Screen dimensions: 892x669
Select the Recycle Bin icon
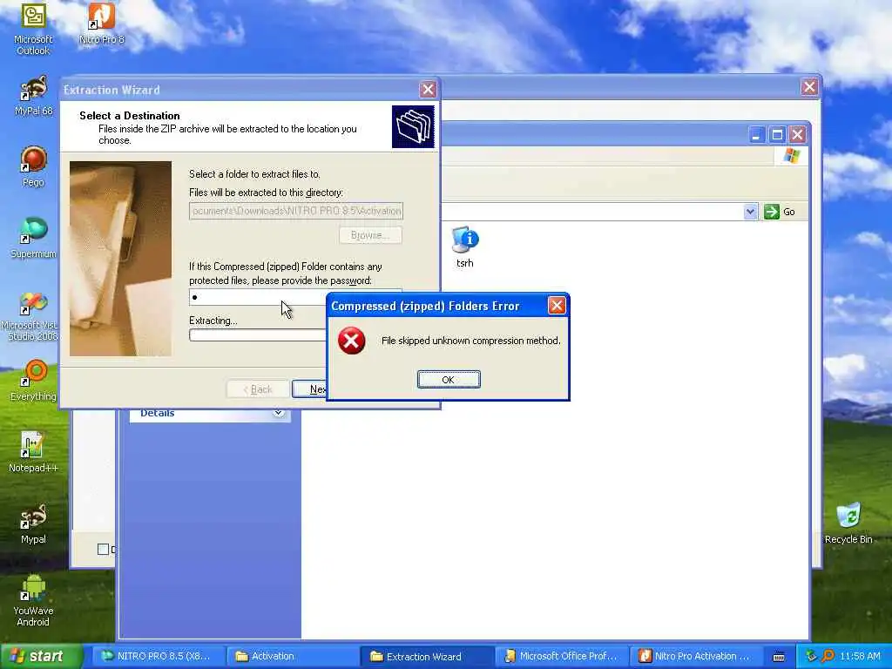tap(848, 524)
